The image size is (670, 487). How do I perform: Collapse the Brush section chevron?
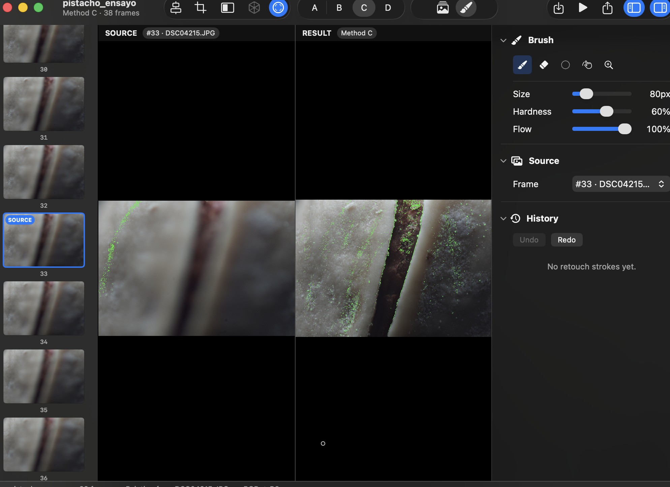pos(503,40)
